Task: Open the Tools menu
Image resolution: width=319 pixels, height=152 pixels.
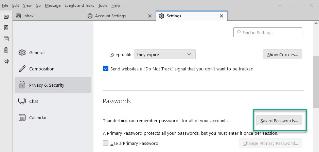Action: pyautogui.click(x=103, y=5)
